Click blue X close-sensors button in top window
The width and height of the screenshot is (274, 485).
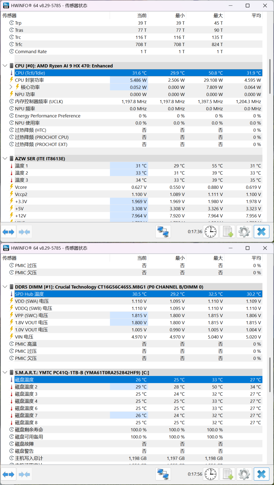click(x=261, y=232)
